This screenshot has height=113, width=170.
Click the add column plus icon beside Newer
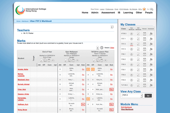(98, 48)
